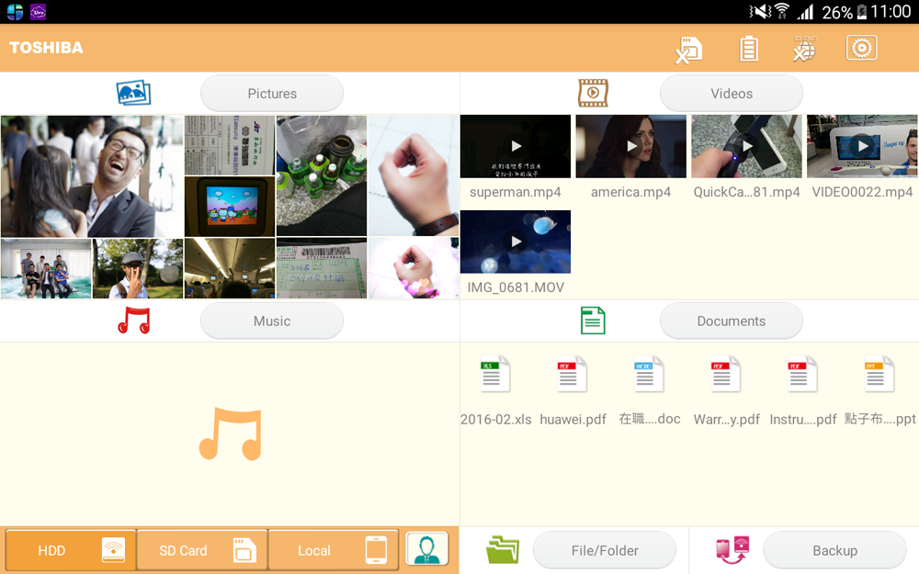Switch to Local storage tab

point(334,550)
